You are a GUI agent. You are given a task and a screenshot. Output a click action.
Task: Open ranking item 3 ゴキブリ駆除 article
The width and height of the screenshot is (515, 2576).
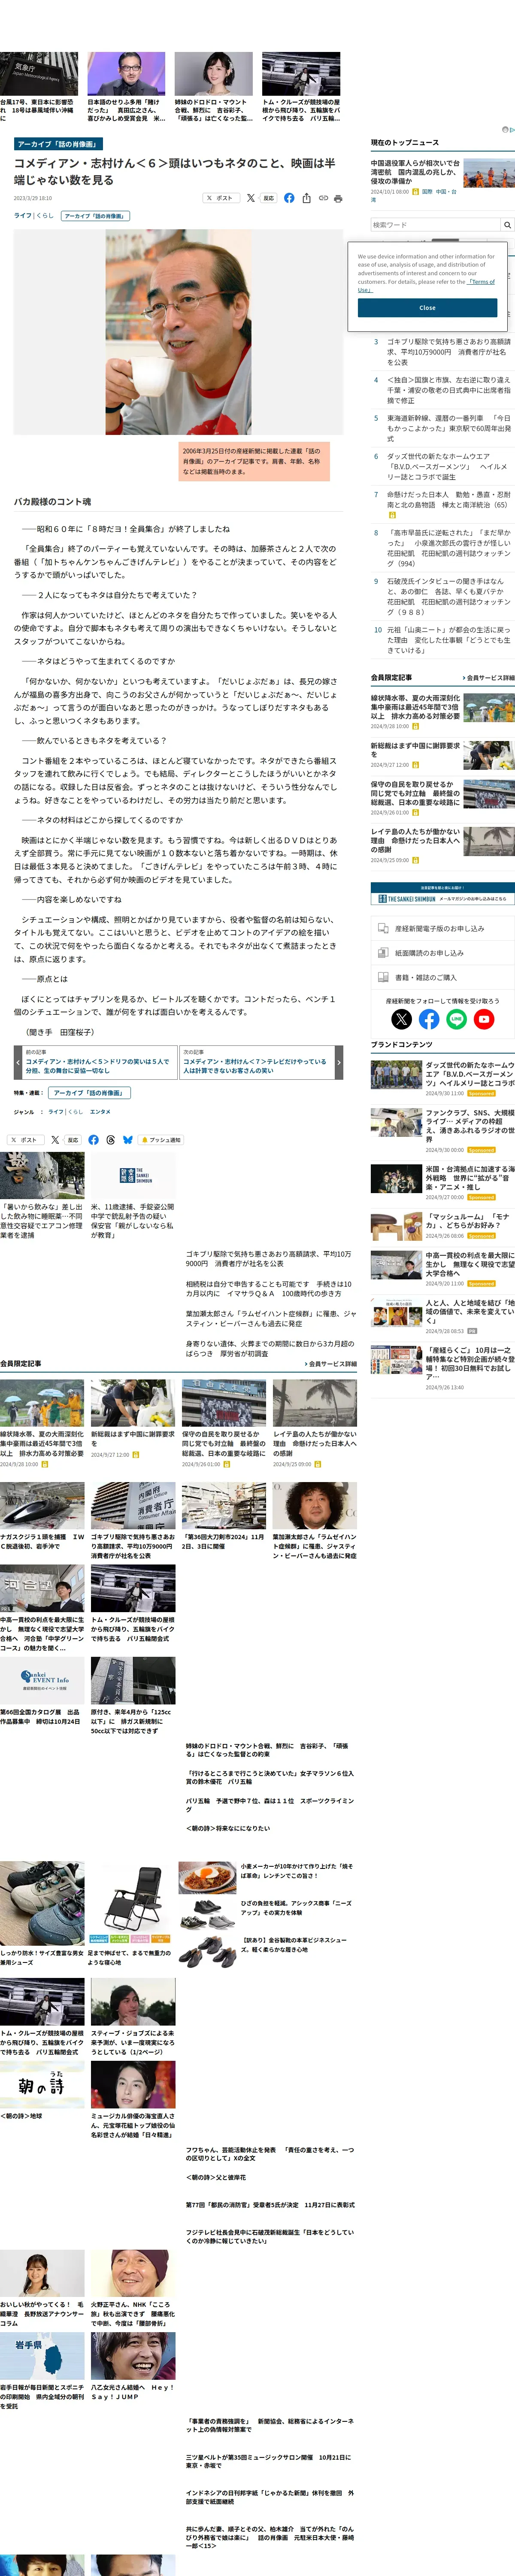click(449, 352)
